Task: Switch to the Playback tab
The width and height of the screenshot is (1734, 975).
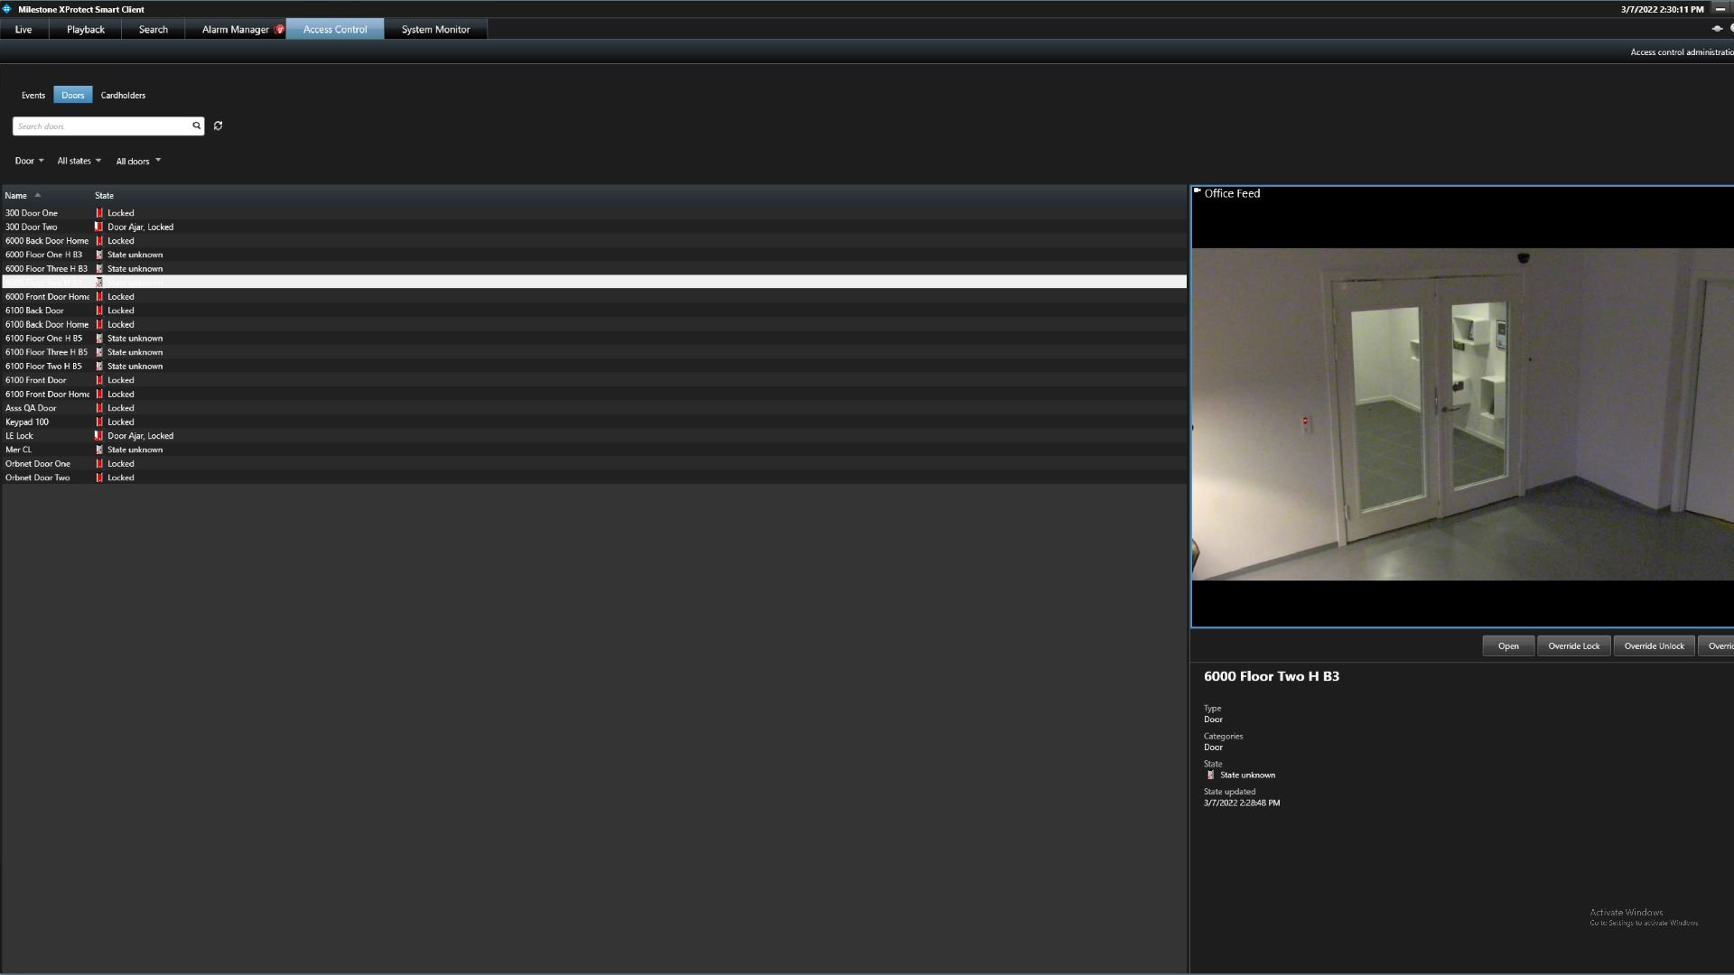Action: click(x=86, y=30)
